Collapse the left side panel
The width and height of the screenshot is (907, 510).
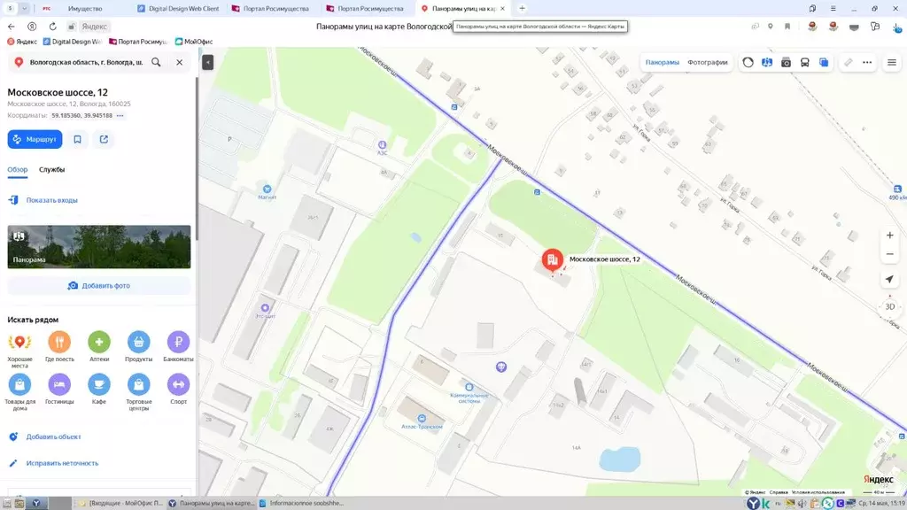(x=207, y=62)
